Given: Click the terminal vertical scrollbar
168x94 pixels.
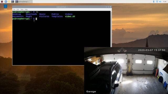Looking at the screenshot, I should click(x=111, y=29).
